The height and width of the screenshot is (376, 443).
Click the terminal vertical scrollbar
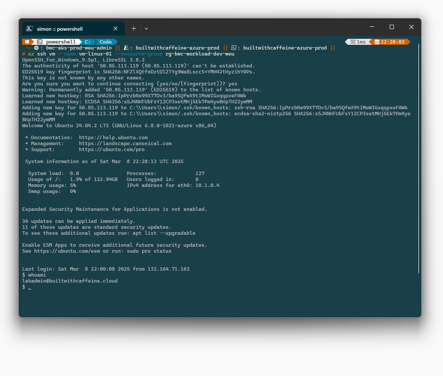[x=418, y=158]
